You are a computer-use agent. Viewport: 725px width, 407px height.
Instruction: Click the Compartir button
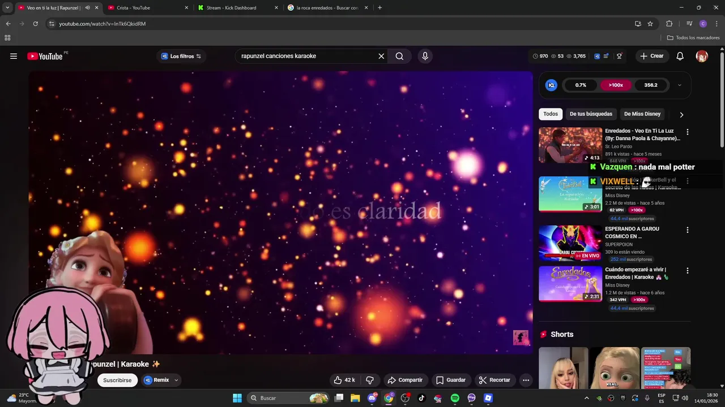pyautogui.click(x=405, y=380)
